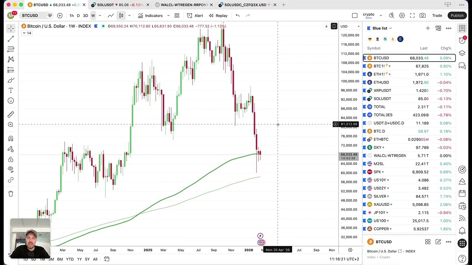Create an Alert

tap(195, 15)
